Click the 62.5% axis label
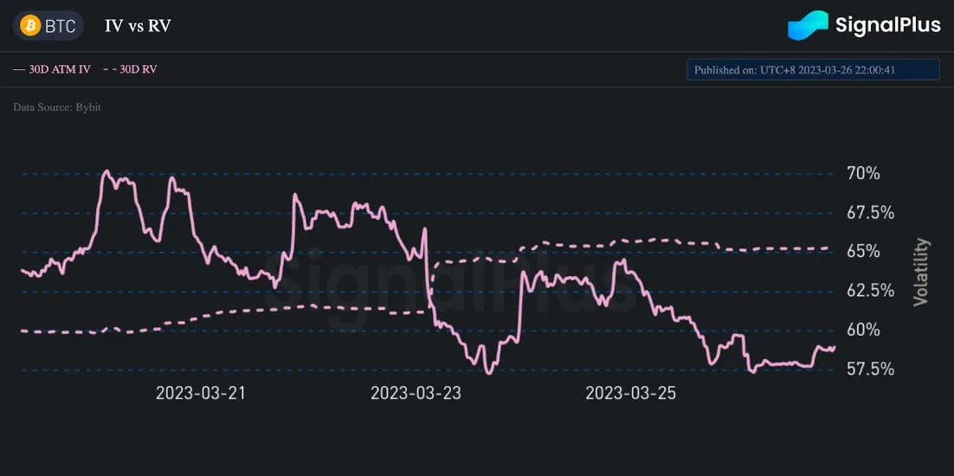The width and height of the screenshot is (954, 476). click(x=870, y=291)
